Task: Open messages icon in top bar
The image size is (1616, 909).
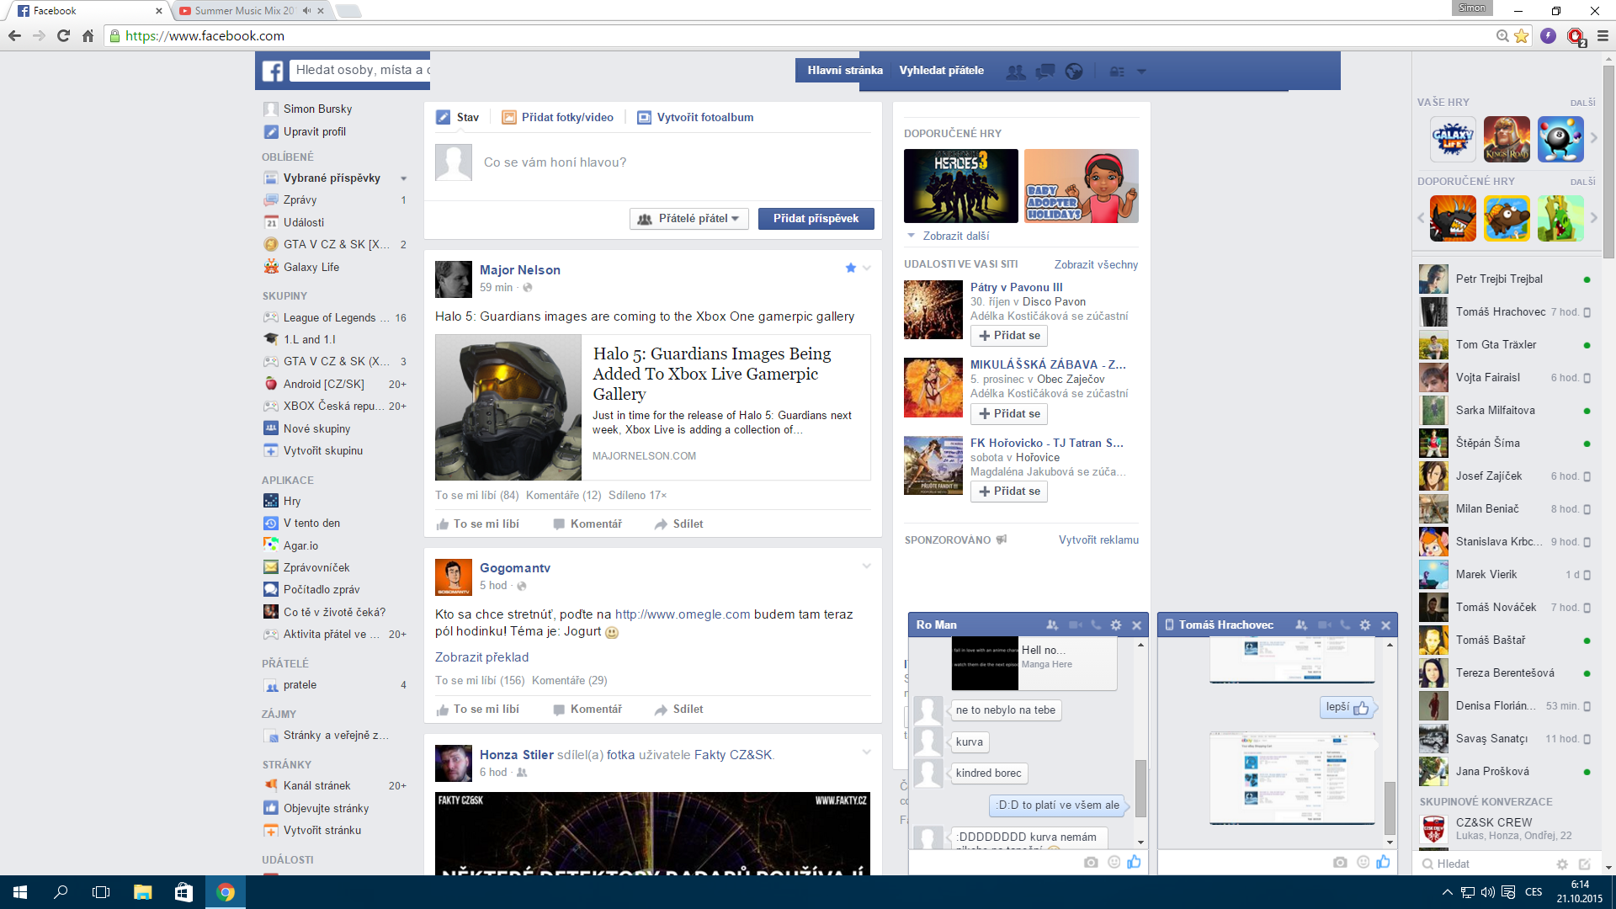Action: [x=1045, y=72]
